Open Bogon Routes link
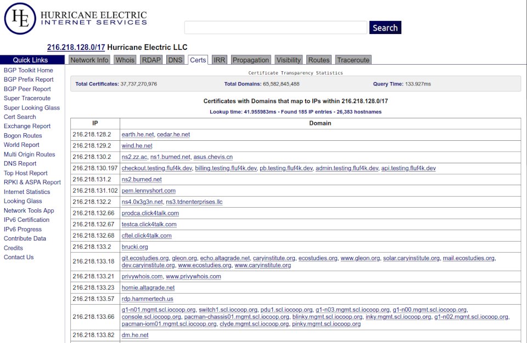 23,135
